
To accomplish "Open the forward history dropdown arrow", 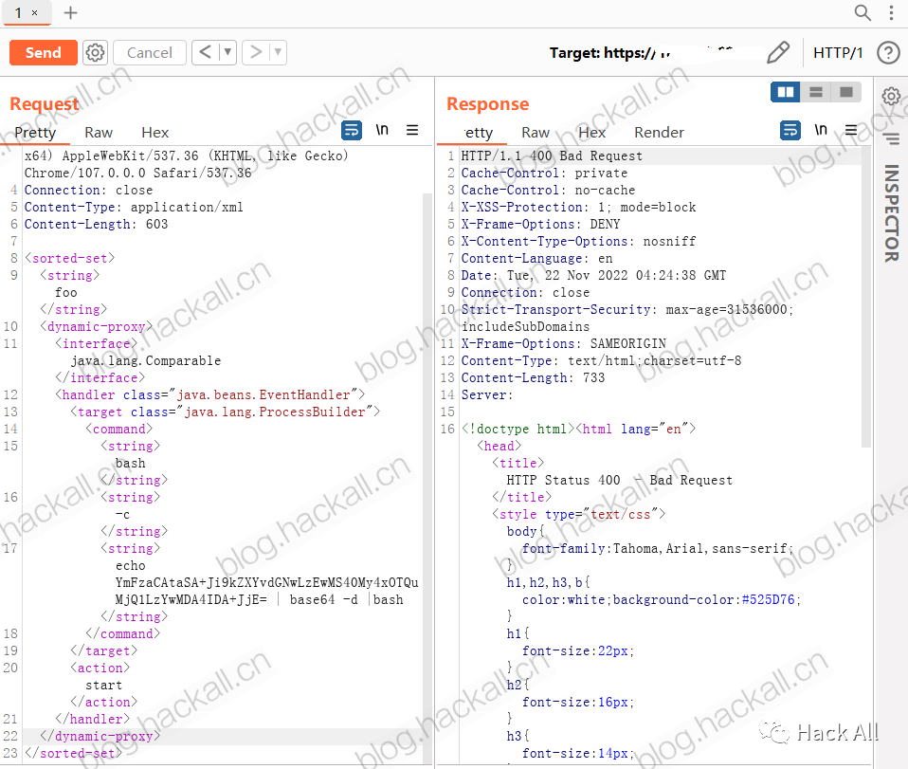I will (278, 52).
